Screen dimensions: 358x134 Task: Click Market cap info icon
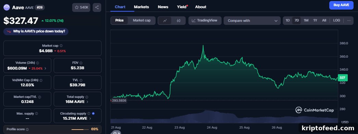point(61,46)
